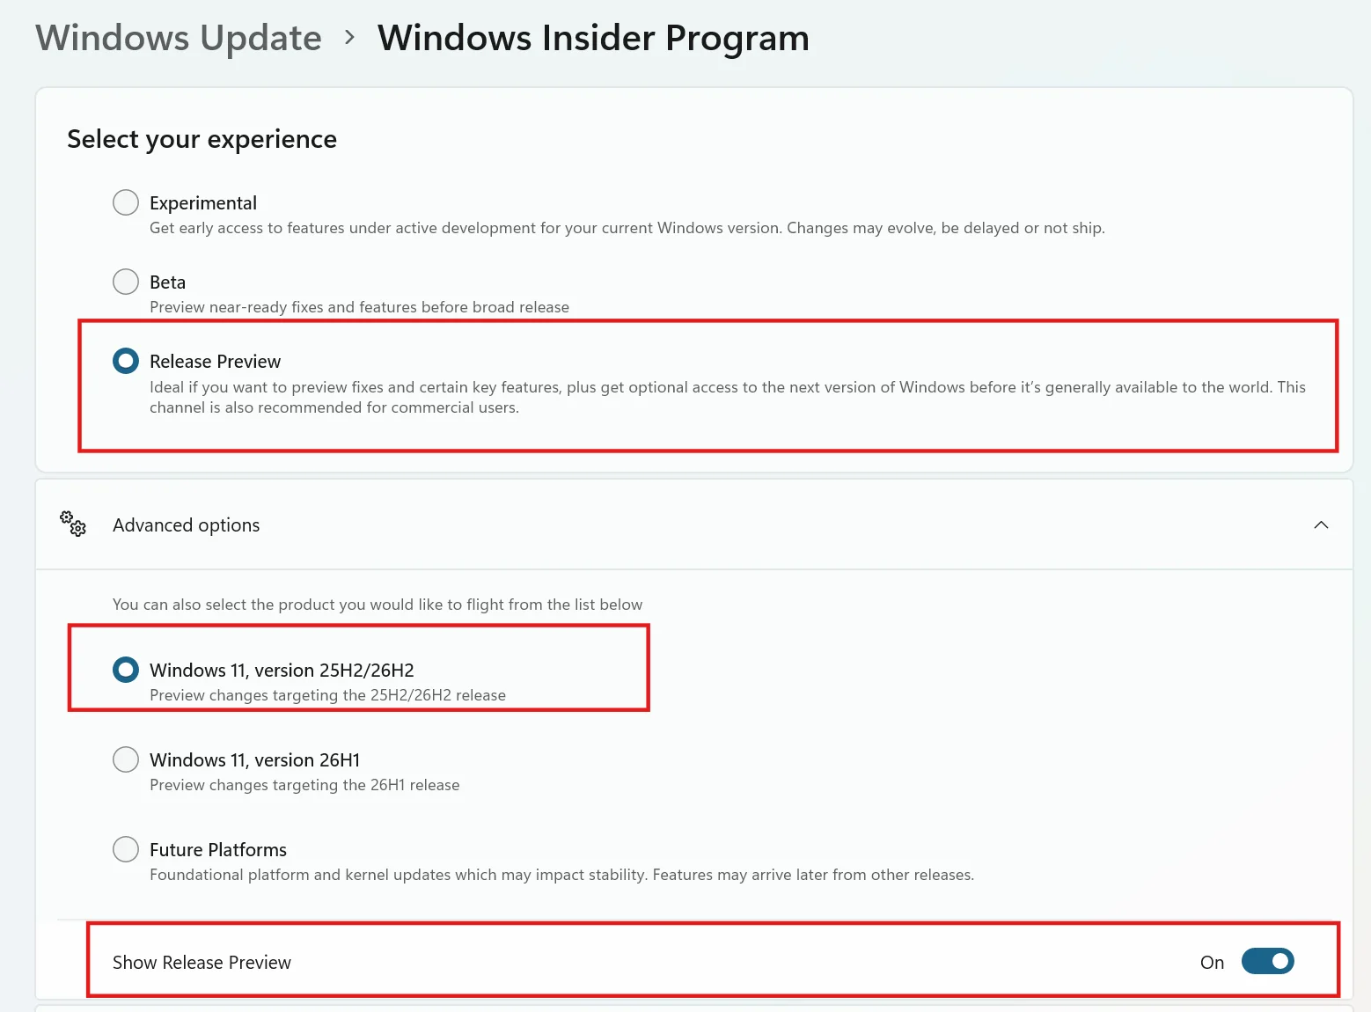The height and width of the screenshot is (1012, 1371).
Task: Click the Select your experience heading
Action: [202, 139]
